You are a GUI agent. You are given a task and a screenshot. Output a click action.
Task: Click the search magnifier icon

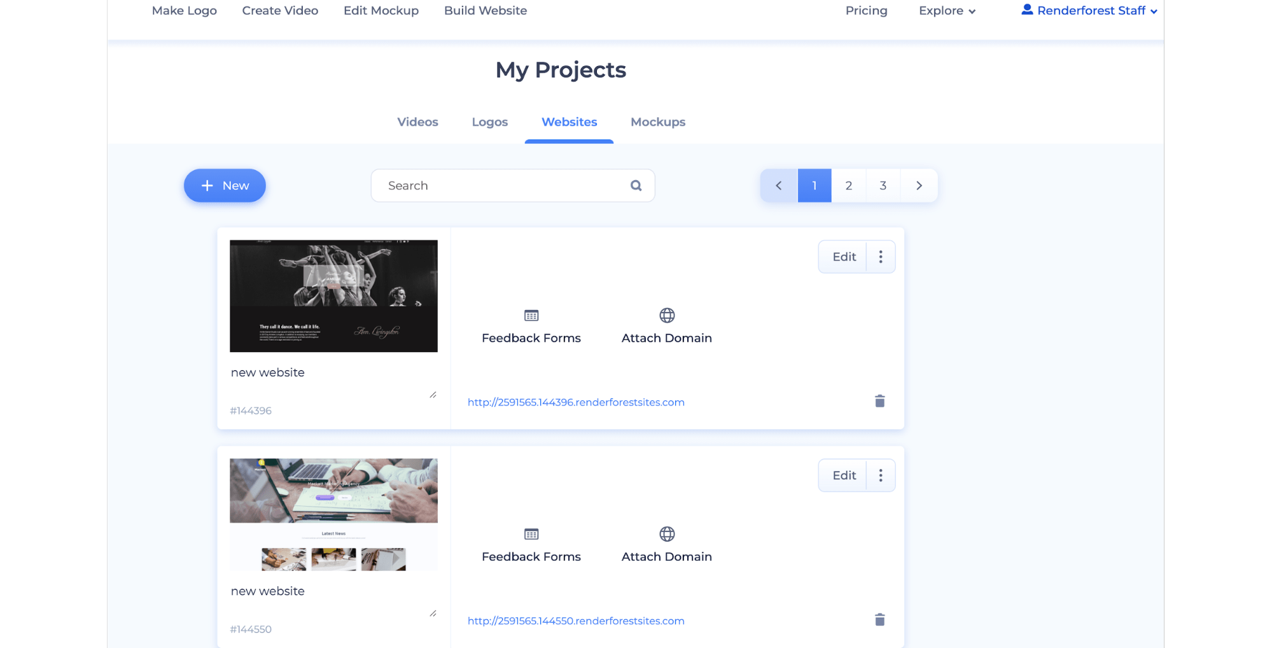pos(636,185)
